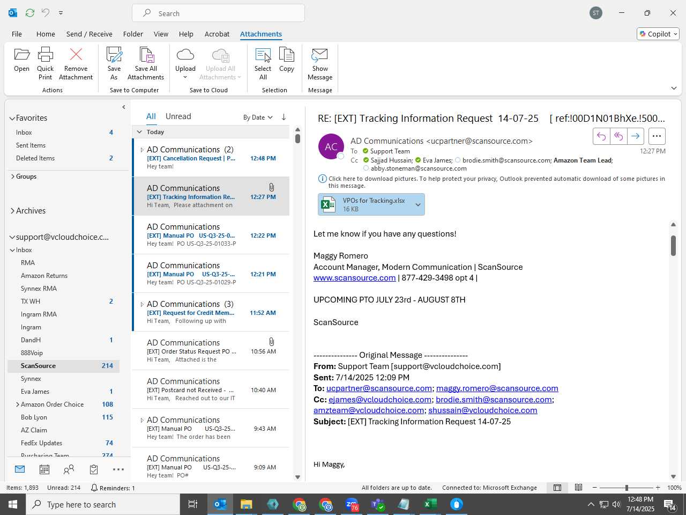The image size is (686, 515).
Task: Reply to the message
Action: point(601,136)
